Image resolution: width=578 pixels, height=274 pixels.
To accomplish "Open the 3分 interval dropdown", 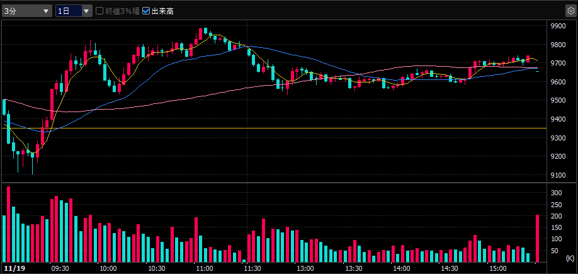I will pos(27,11).
